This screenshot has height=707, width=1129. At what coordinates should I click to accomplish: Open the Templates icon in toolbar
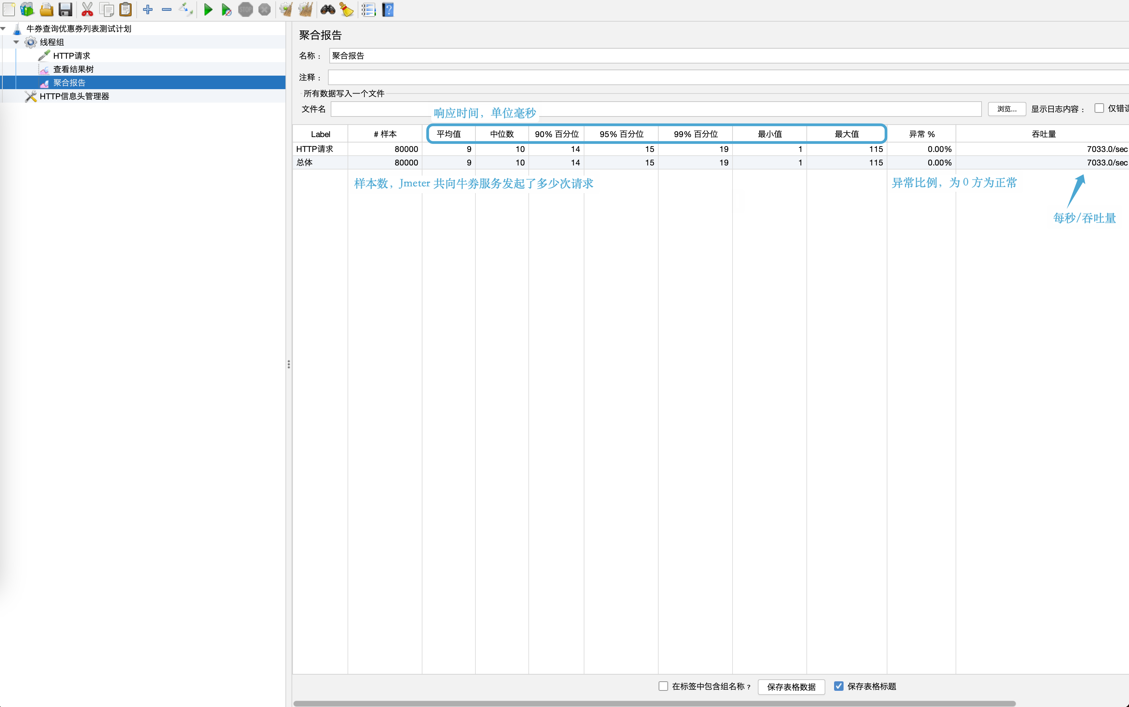click(x=27, y=9)
